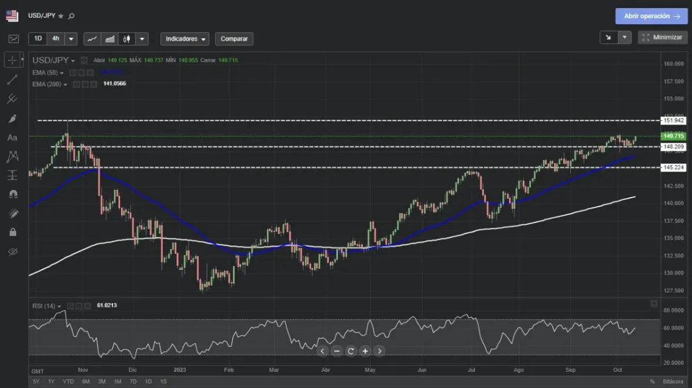This screenshot has height=388, width=692.
Task: Toggle stay-in-drawing-mode pencil icon
Action: pos(13,213)
